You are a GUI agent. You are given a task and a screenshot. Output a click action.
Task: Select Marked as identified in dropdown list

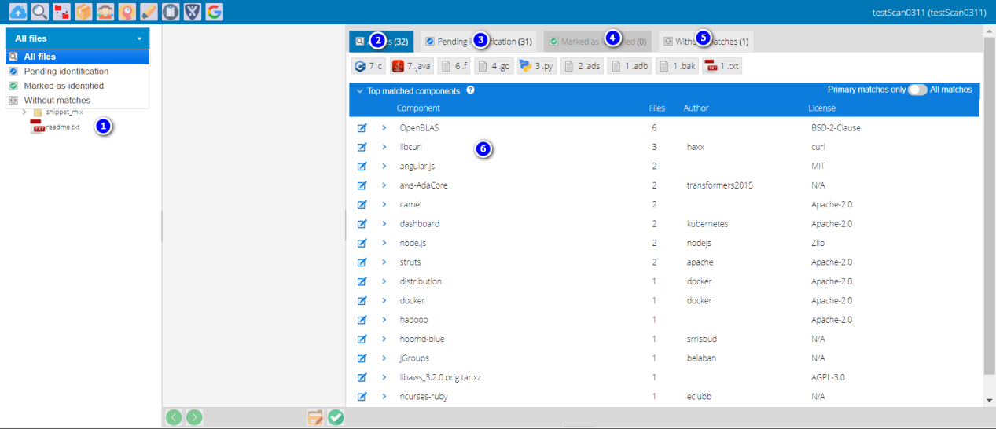(x=77, y=86)
